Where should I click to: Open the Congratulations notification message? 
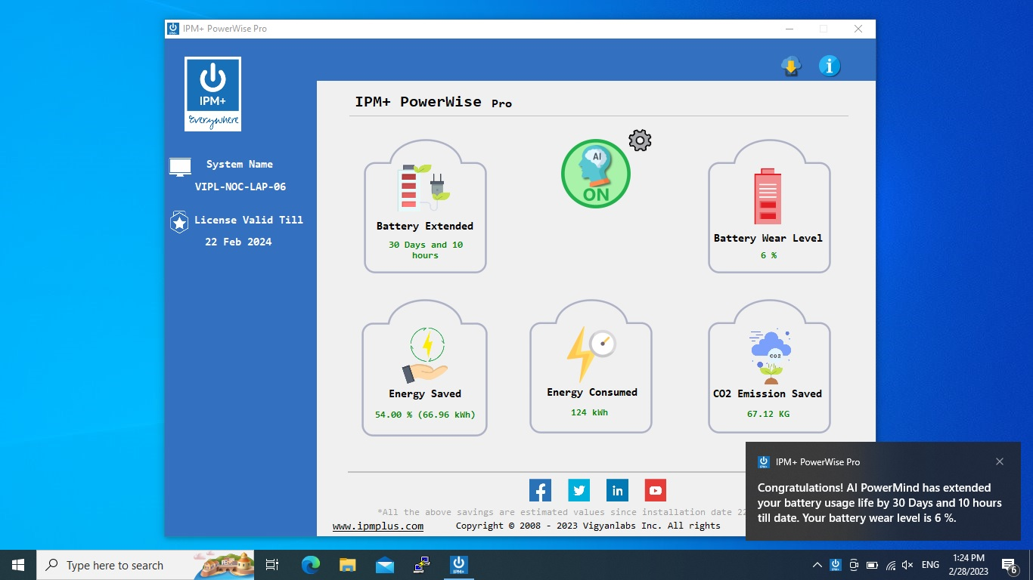(x=879, y=503)
